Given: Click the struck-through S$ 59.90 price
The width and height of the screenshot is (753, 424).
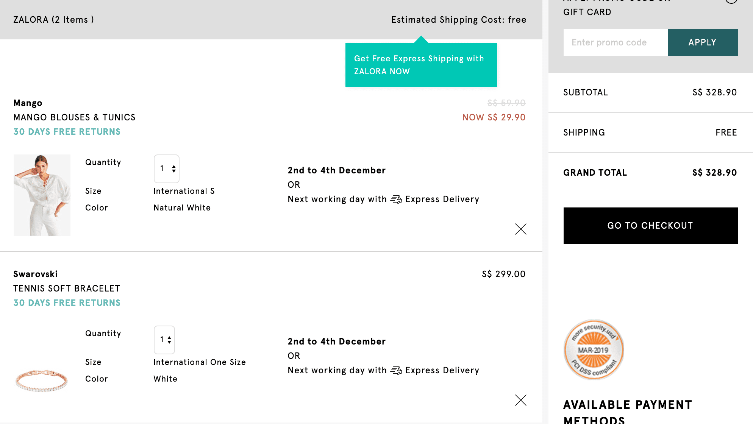Looking at the screenshot, I should pyautogui.click(x=506, y=103).
